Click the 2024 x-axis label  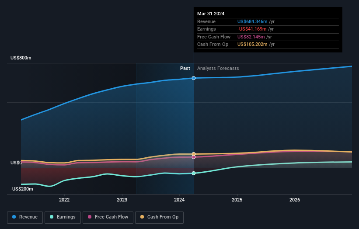[179, 200]
